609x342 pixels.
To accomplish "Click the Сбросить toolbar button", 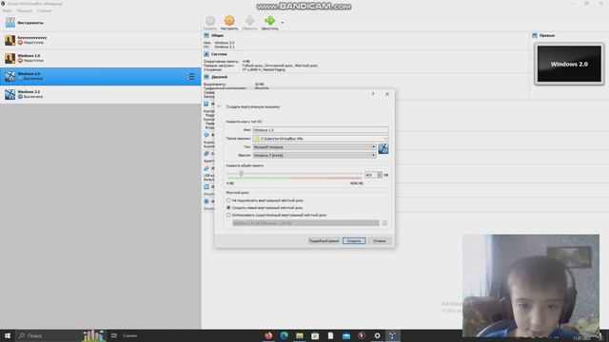I will (249, 23).
